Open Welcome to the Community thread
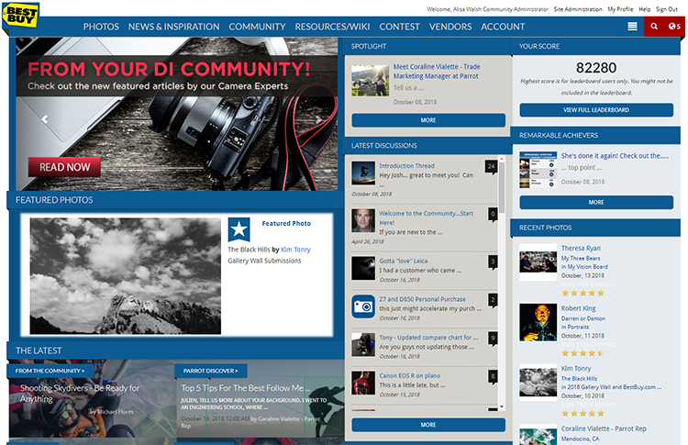Viewport: 688px width, 445px height. click(426, 218)
